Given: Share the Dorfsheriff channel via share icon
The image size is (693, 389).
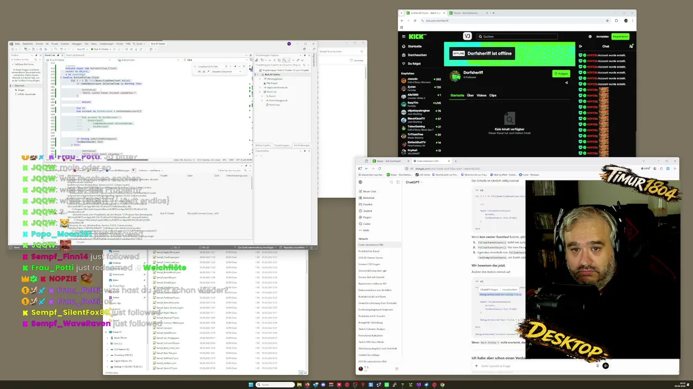Looking at the screenshot, I should (x=566, y=83).
